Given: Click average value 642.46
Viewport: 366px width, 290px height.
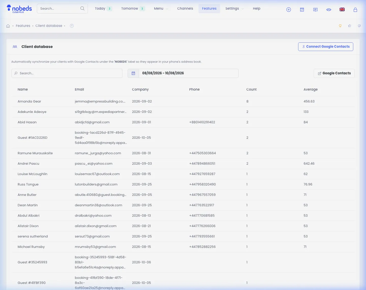Looking at the screenshot, I should pos(309,164).
